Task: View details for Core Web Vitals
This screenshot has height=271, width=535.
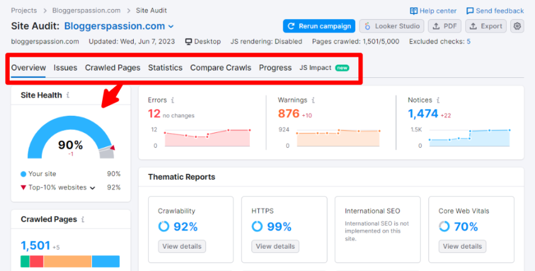Action: point(462,246)
